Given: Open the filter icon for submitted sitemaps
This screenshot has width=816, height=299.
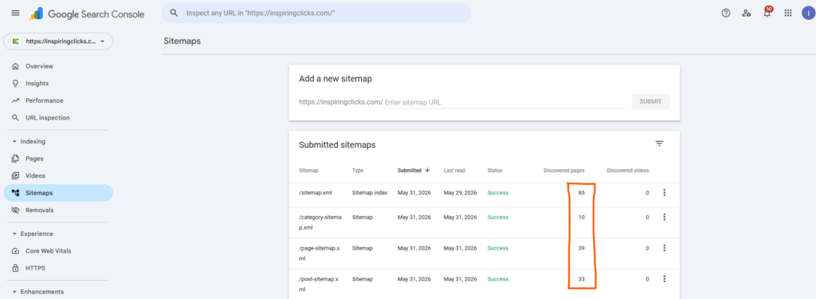Looking at the screenshot, I should click(659, 144).
